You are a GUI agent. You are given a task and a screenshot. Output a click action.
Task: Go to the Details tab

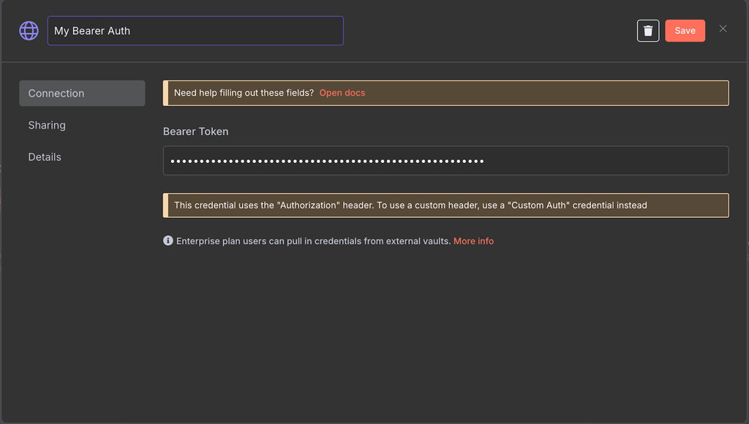click(45, 157)
